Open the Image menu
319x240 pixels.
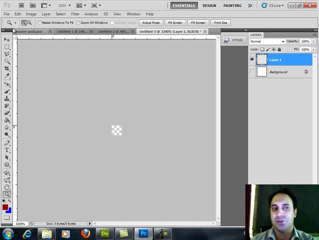[31, 14]
